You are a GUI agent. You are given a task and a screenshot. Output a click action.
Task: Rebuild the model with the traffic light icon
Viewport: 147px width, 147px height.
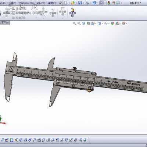(109, 3)
